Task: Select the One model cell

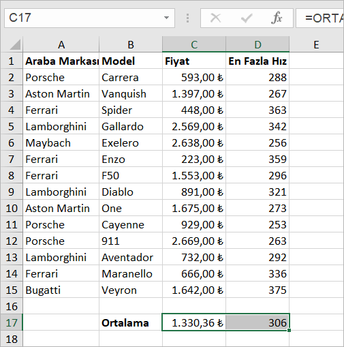Action: click(x=131, y=208)
